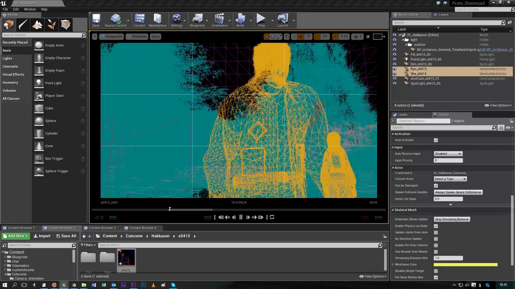The height and width of the screenshot is (289, 515).
Task: Open the Marketplace toolbar icon
Action: [x=158, y=21]
